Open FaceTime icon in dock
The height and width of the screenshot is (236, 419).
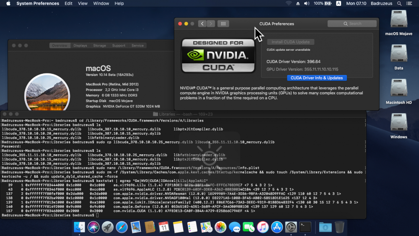248,227
